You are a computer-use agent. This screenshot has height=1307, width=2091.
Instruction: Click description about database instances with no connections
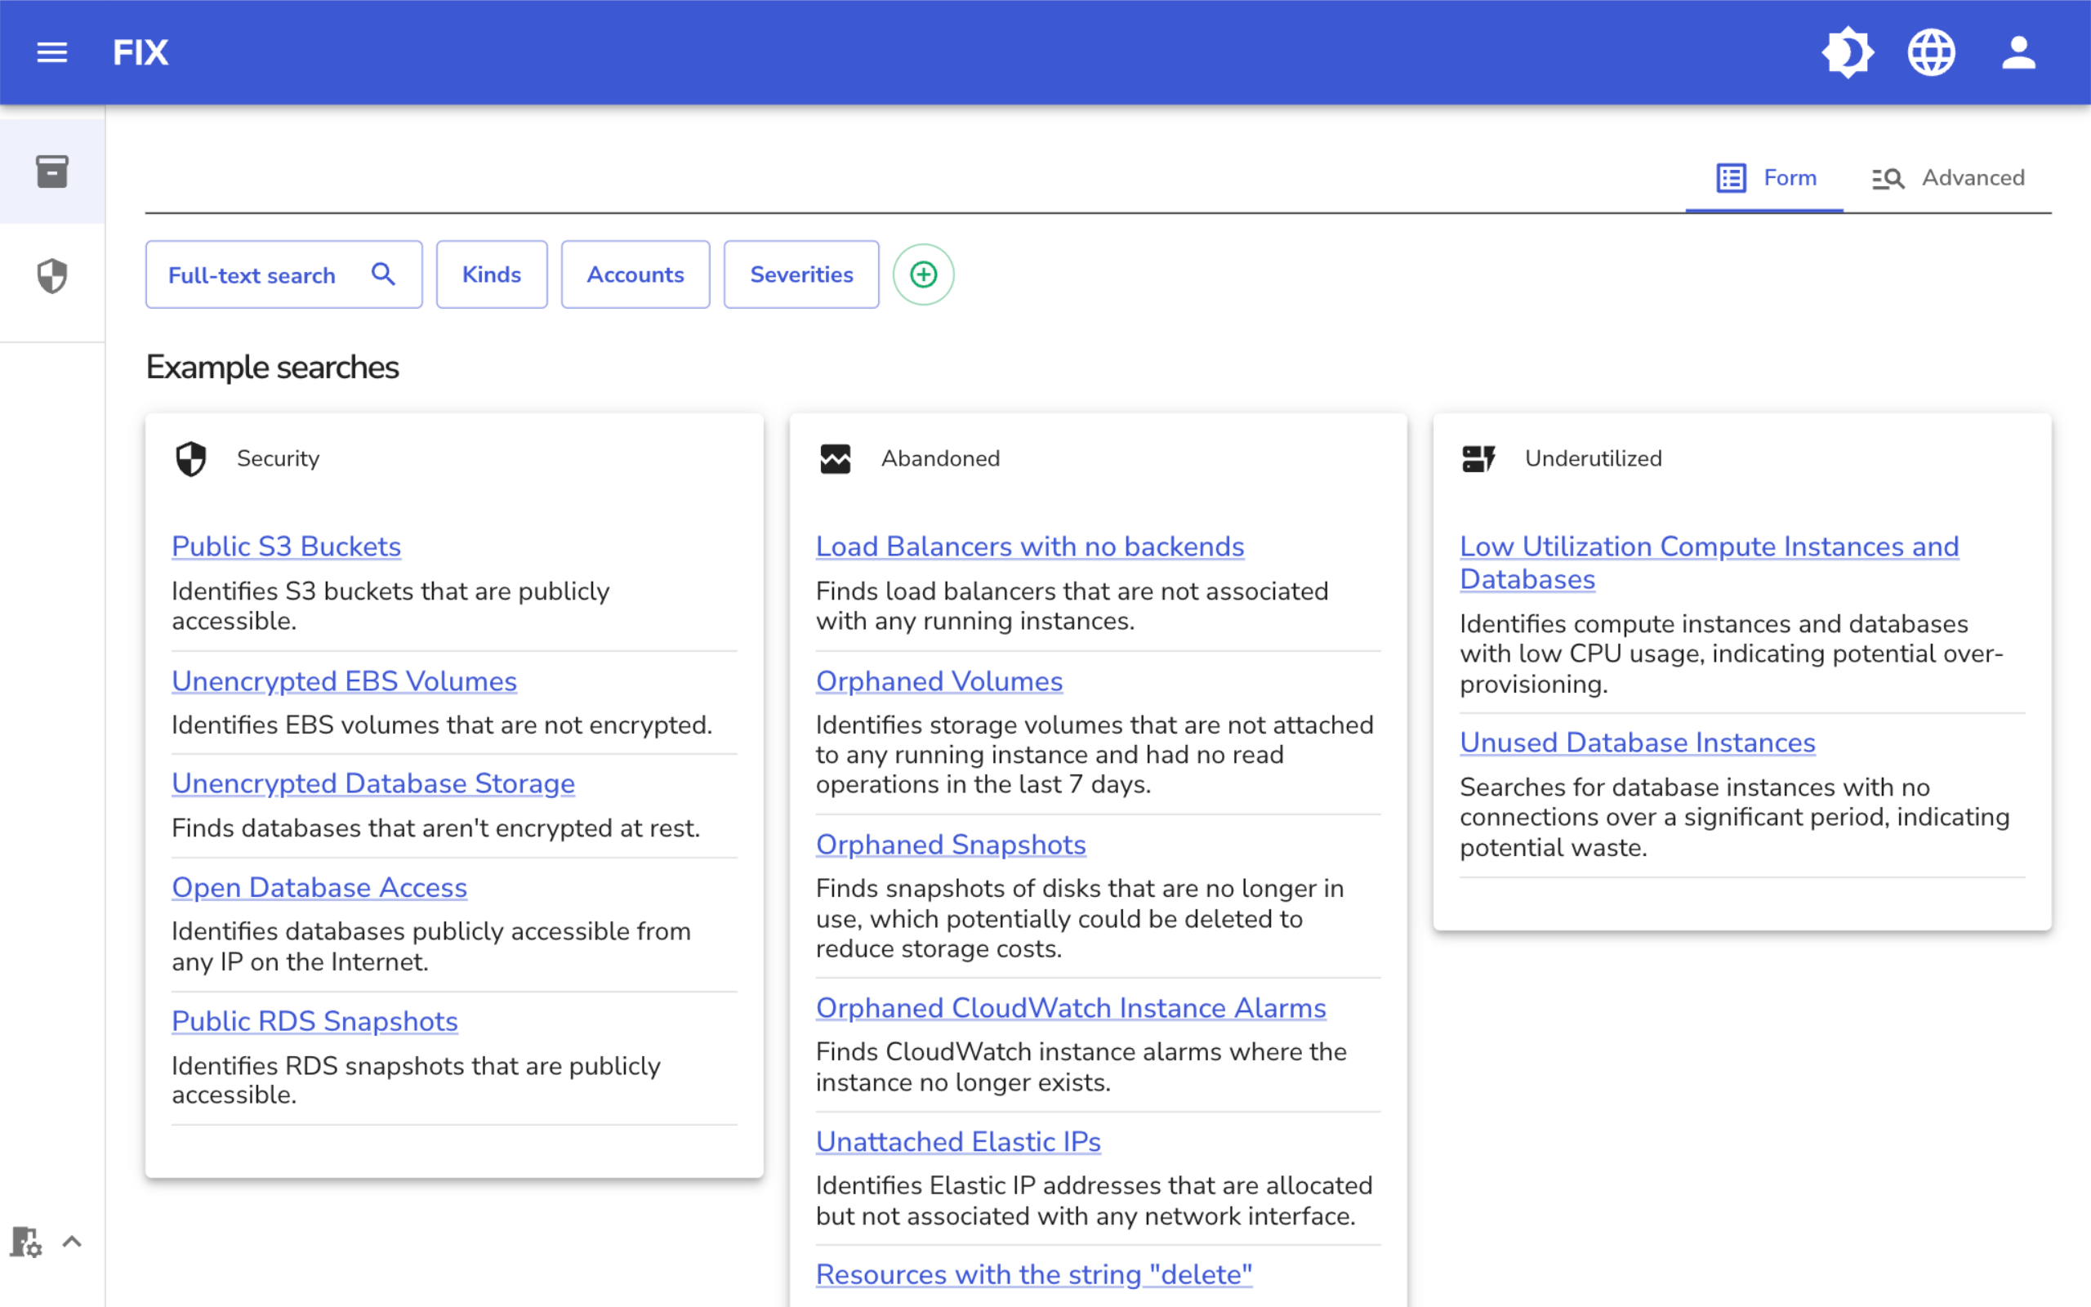1734,817
